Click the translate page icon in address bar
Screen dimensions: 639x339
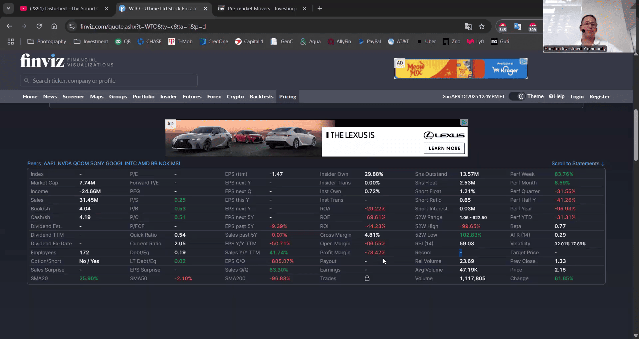[468, 27]
